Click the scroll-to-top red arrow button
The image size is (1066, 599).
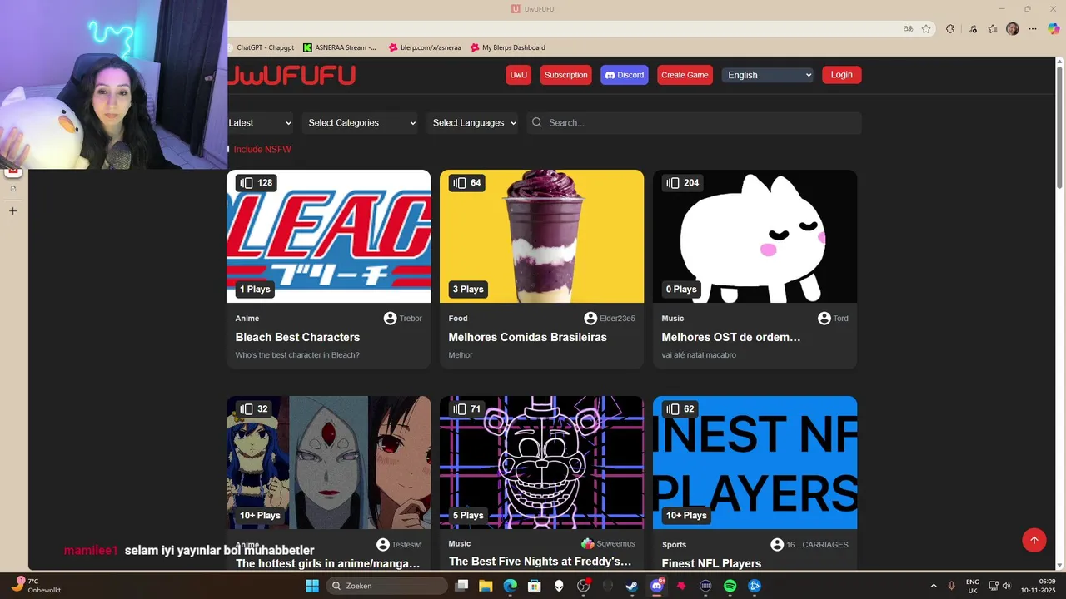tap(1034, 540)
